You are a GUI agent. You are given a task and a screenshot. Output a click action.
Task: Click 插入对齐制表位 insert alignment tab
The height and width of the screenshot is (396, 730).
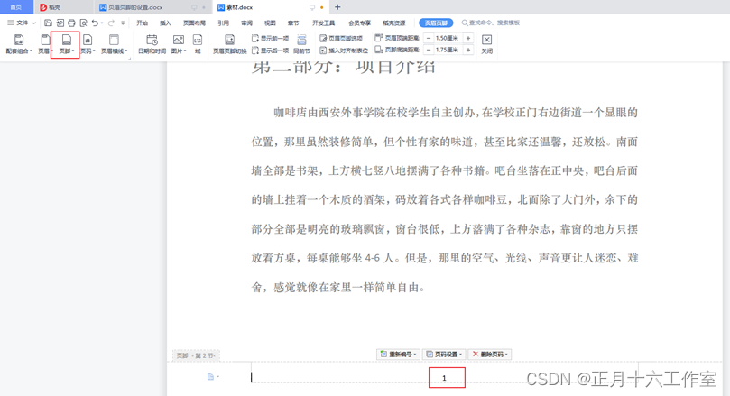click(344, 51)
